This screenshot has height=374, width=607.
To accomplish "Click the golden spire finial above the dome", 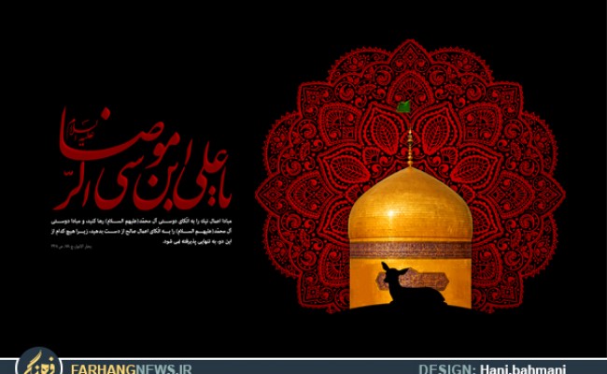I will pos(409,145).
